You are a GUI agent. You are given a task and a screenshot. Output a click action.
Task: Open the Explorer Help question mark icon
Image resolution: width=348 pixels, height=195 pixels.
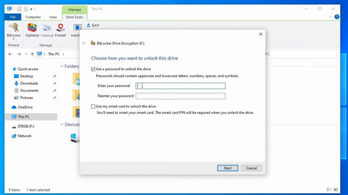click(x=337, y=17)
